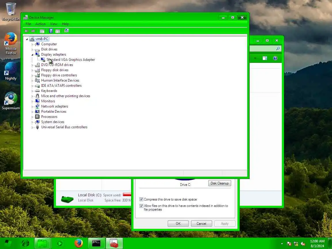Open the File menu
This screenshot has height=249, width=332.
click(x=28, y=24)
